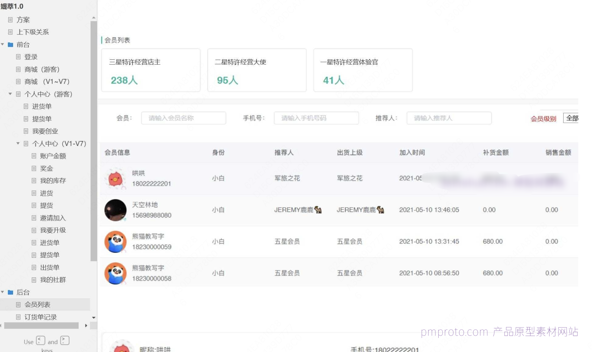This screenshot has width=592, height=352.
Task: Click page icon beside 出货单
Action: pyautogui.click(x=34, y=267)
